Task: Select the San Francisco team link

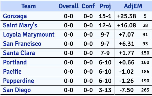Action: pyautogui.click(x=22, y=44)
